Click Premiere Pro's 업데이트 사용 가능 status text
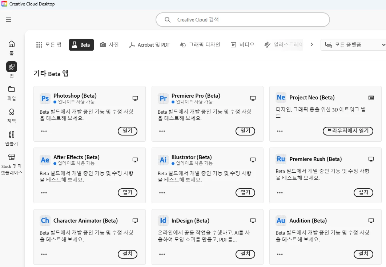The width and height of the screenshot is (386, 267). pos(194,102)
